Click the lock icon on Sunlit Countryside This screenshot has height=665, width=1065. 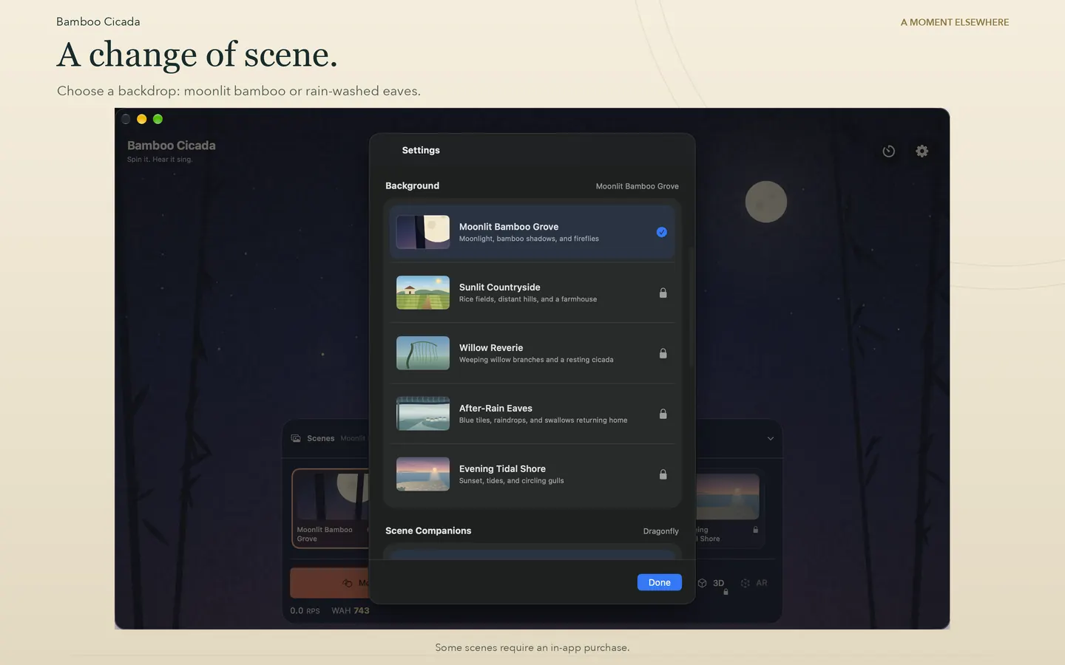(x=663, y=293)
